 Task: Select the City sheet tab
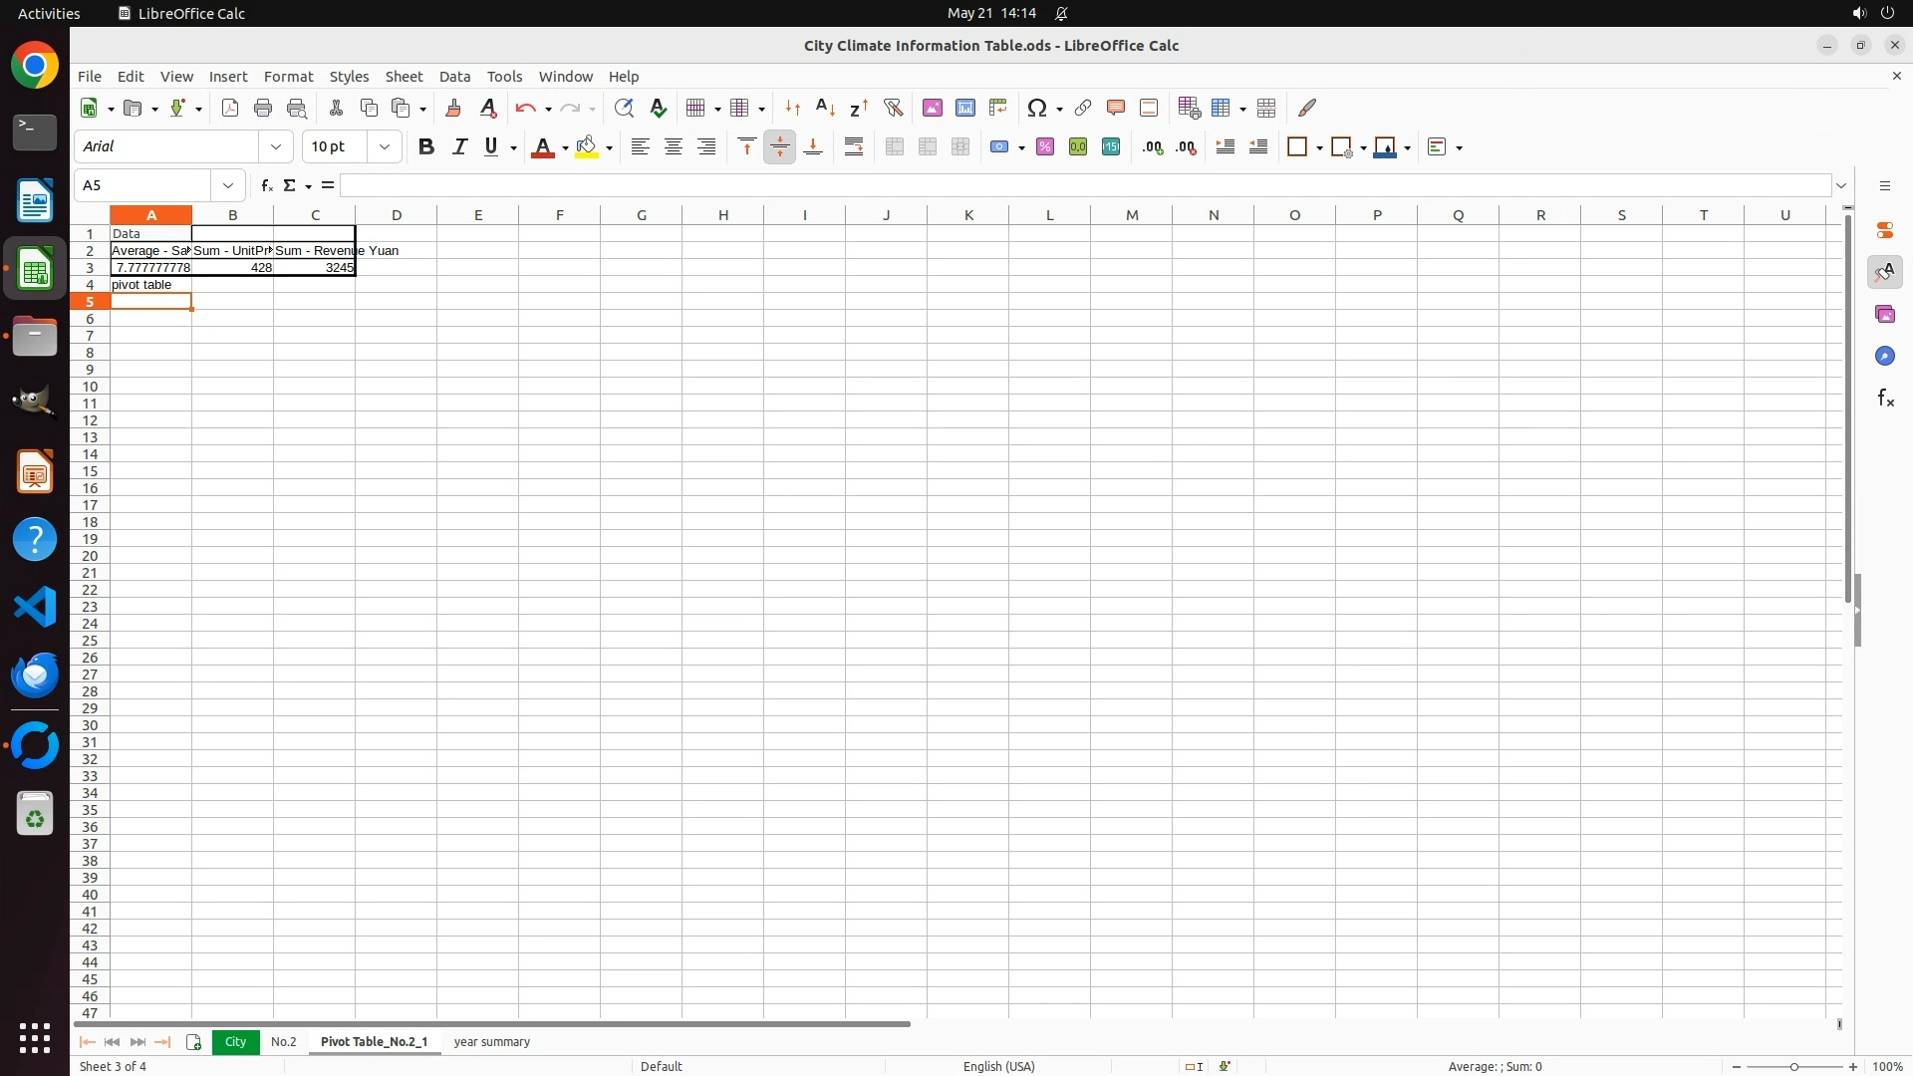coord(235,1041)
